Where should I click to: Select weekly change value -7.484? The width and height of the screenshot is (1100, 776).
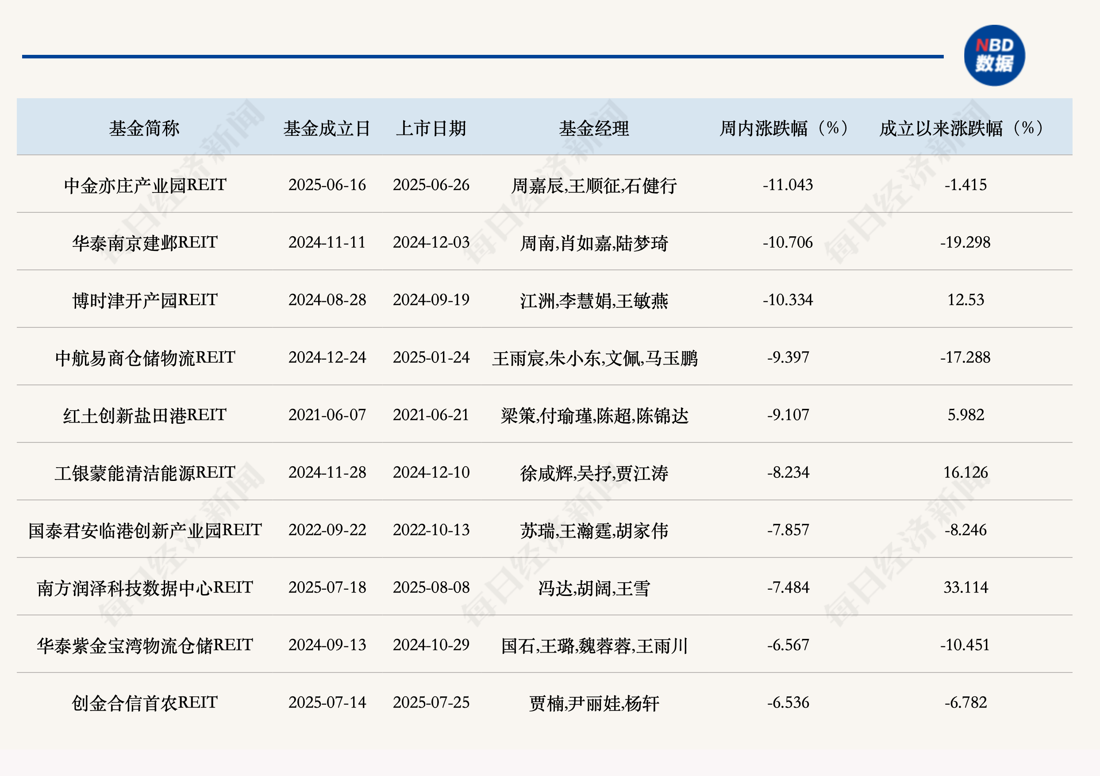coord(788,587)
